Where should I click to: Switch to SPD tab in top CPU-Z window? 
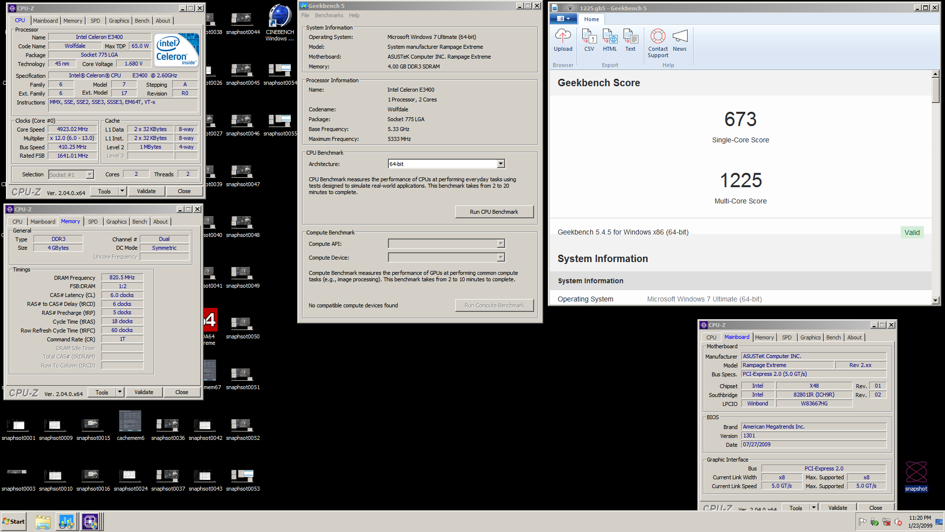coord(95,21)
